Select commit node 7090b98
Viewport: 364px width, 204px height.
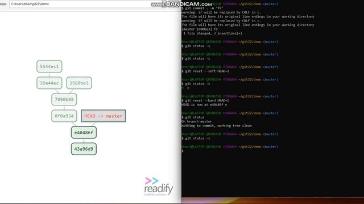64,99
